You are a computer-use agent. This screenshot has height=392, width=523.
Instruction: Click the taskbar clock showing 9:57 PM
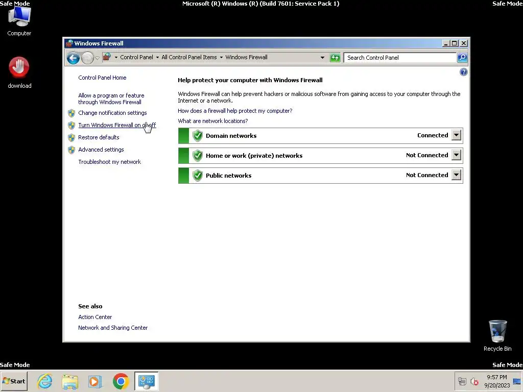coord(497,381)
